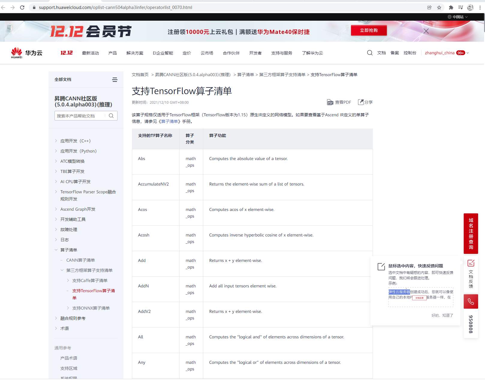Open 云市场 in top navigation
This screenshot has height=380, width=485.
click(207, 53)
